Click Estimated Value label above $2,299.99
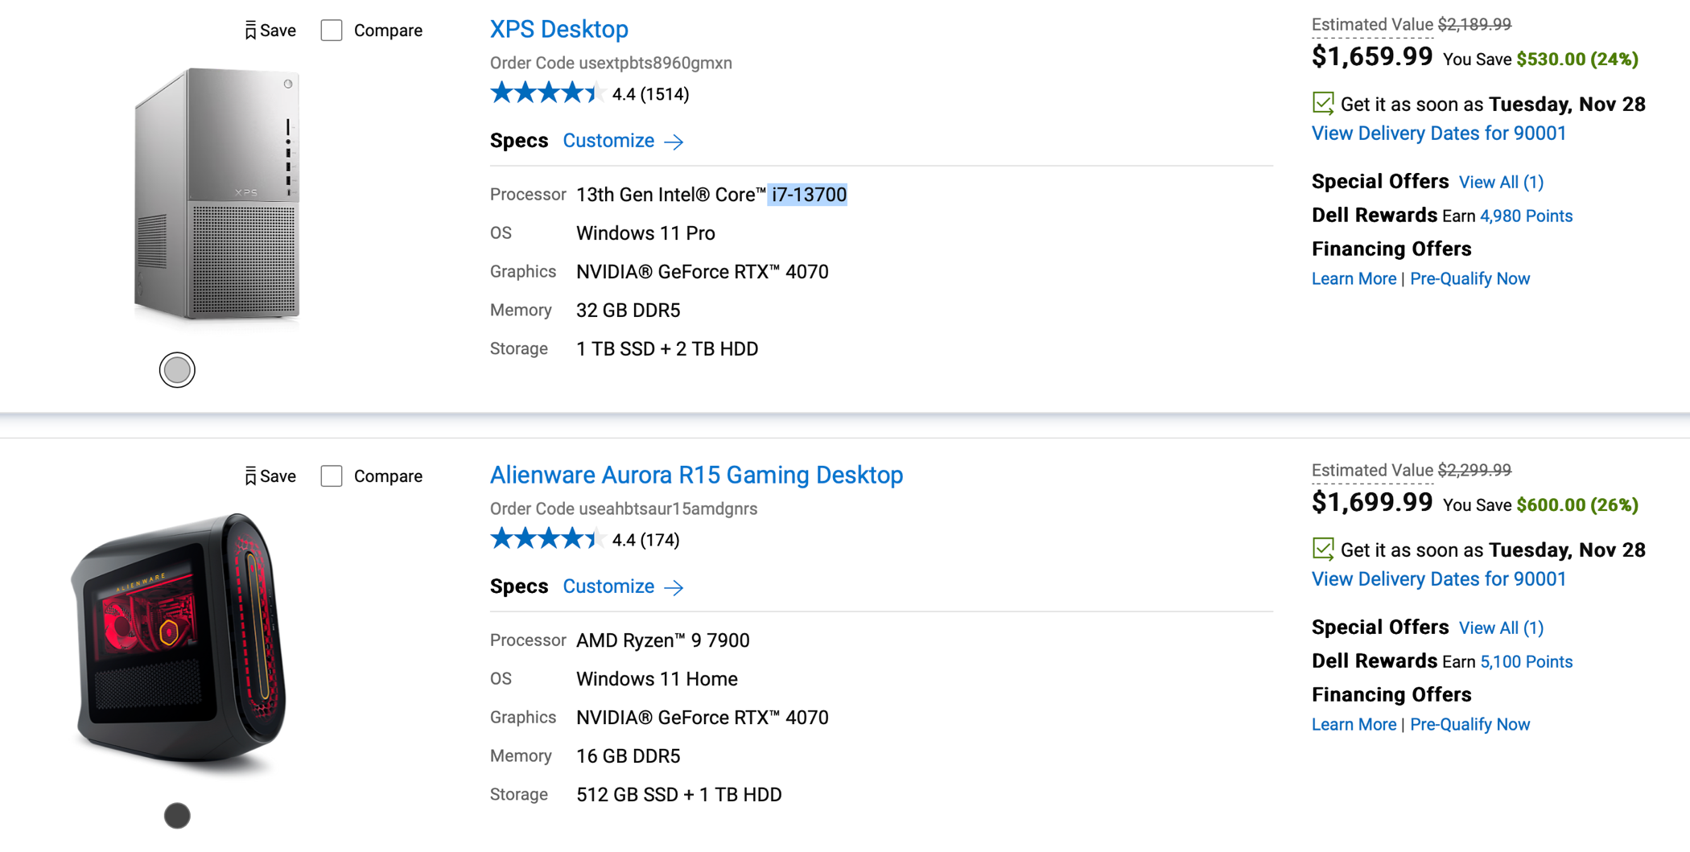Image resolution: width=1690 pixels, height=852 pixels. coord(1372,471)
